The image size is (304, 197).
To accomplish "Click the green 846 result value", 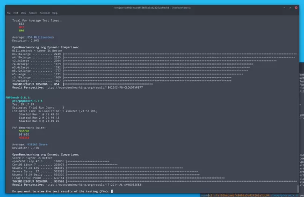I will [22, 30].
